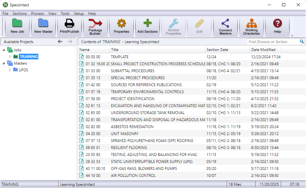The width and height of the screenshot is (306, 188).
Task: Click the toolbar overflow arrow
Action: point(292,36)
